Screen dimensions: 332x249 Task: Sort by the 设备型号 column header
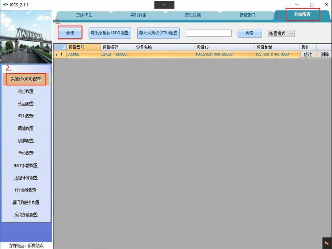click(x=83, y=47)
